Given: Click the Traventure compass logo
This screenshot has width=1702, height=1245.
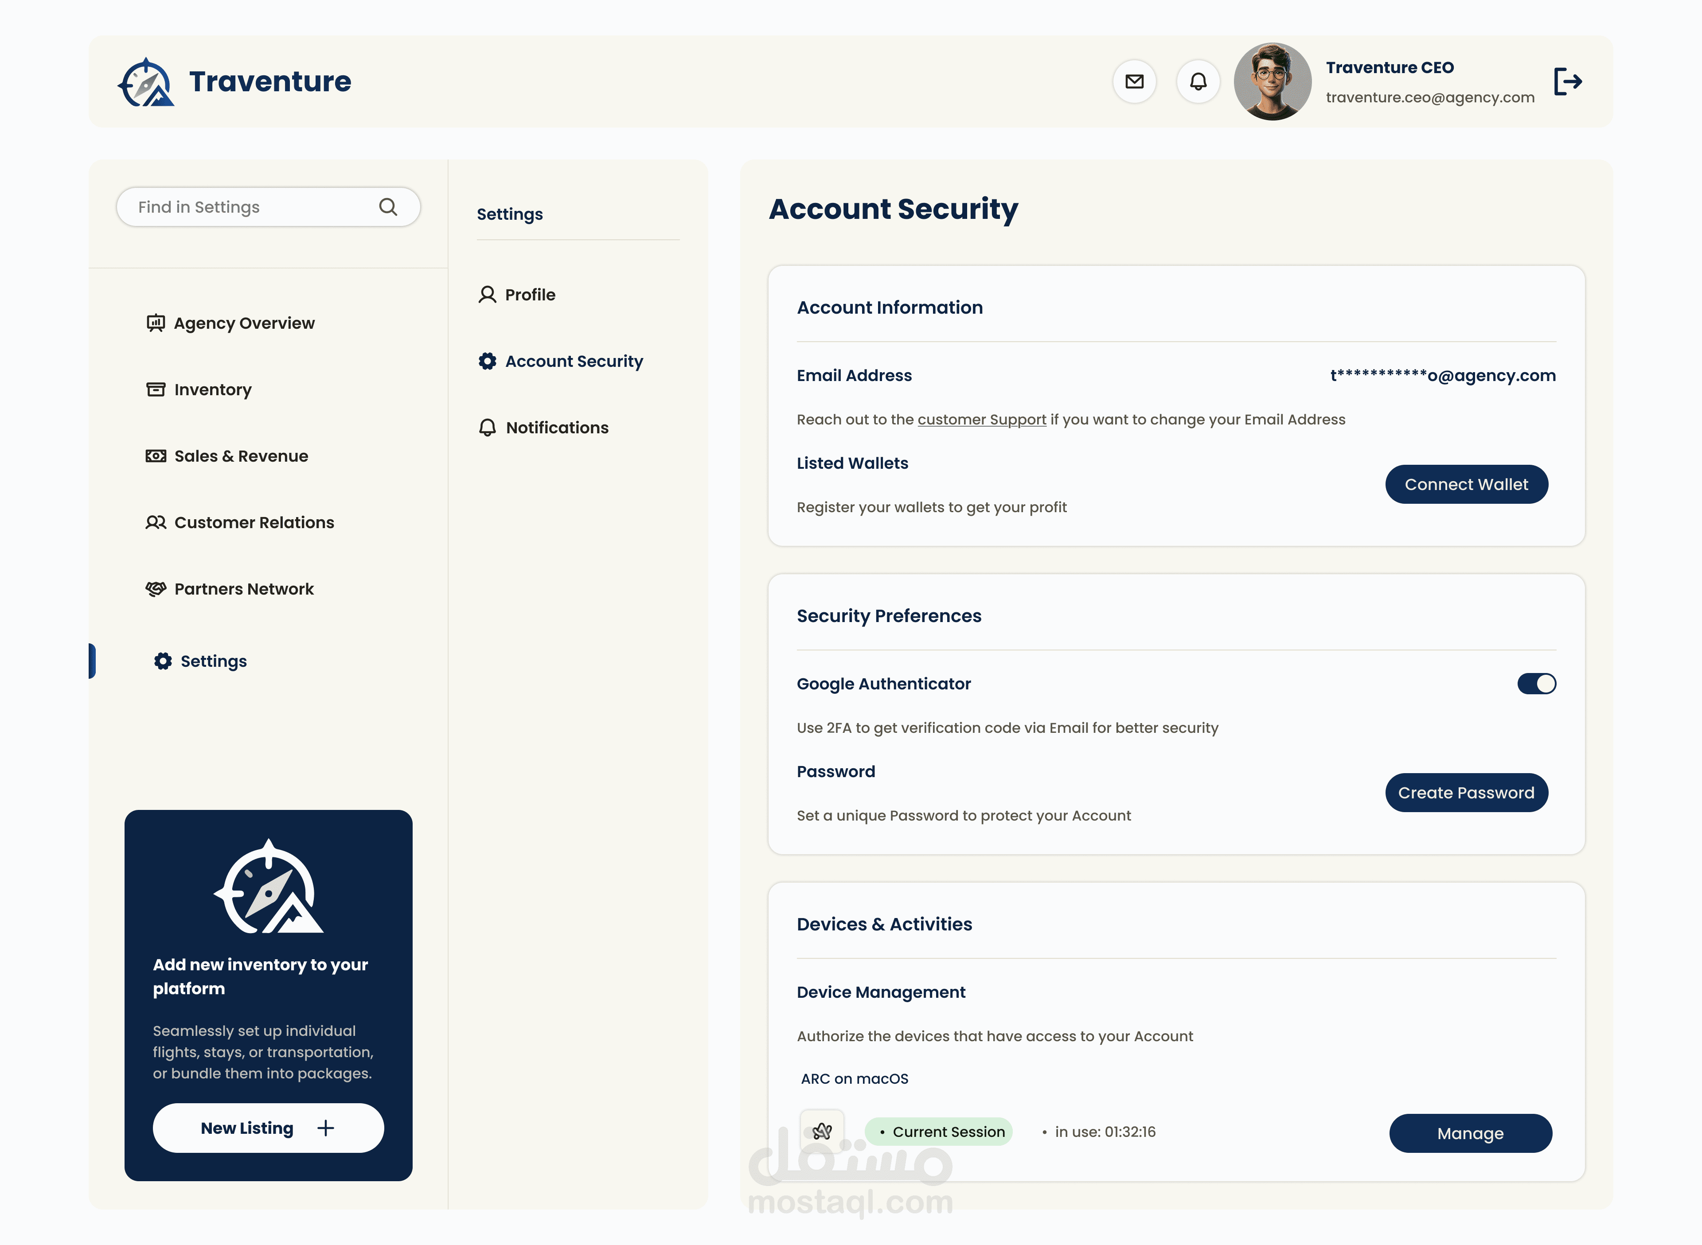Looking at the screenshot, I should pyautogui.click(x=146, y=82).
